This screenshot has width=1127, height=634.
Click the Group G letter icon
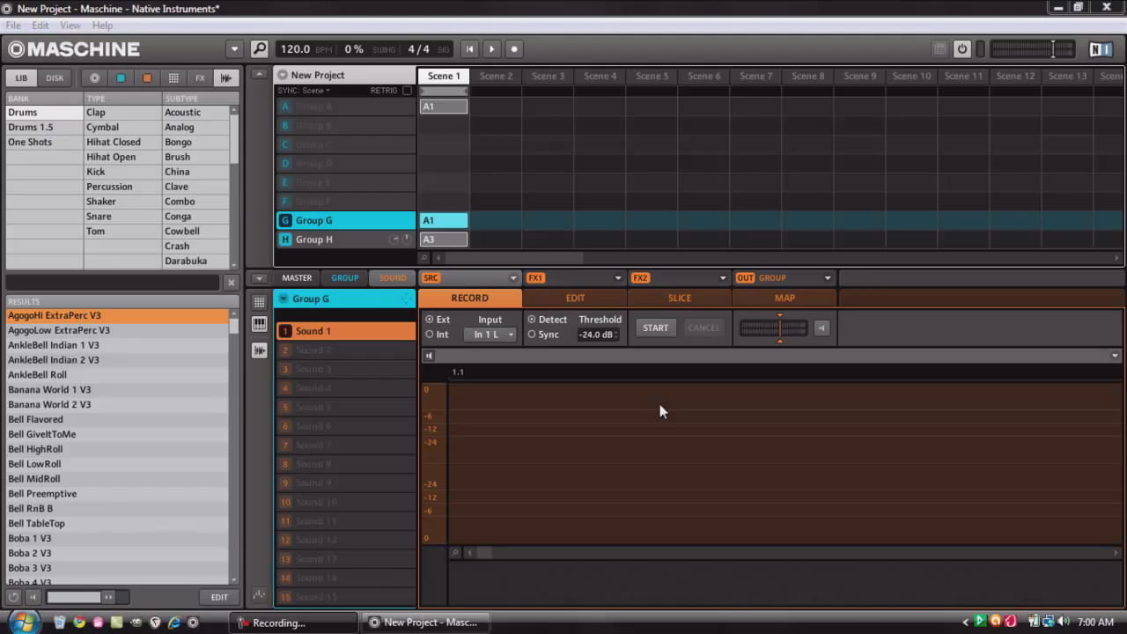(x=284, y=220)
